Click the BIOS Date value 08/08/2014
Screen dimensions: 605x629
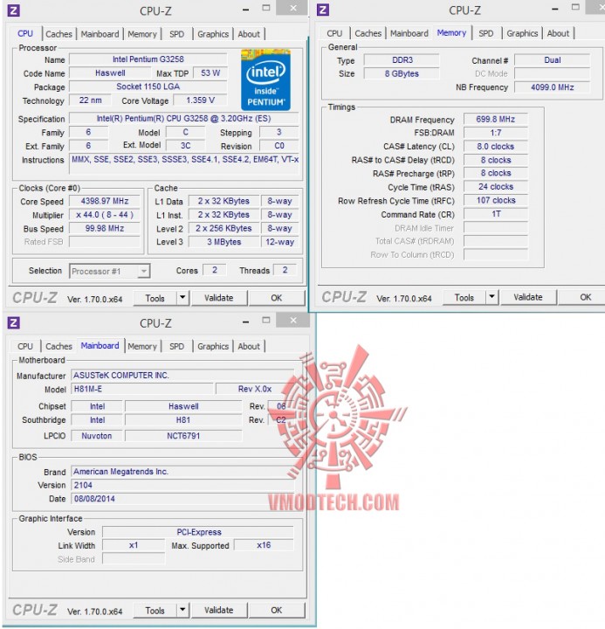click(182, 499)
